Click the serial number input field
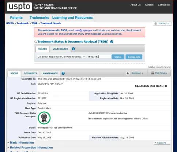Screen dimensions: 177x152 click(x=99, y=57)
